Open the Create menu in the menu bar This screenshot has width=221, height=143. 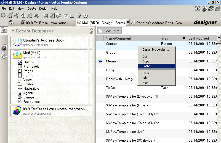31,9
